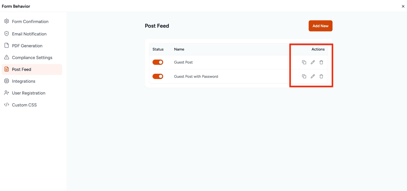The width and height of the screenshot is (407, 191).
Task: Click the PDF Generation document icon
Action: click(x=6, y=45)
